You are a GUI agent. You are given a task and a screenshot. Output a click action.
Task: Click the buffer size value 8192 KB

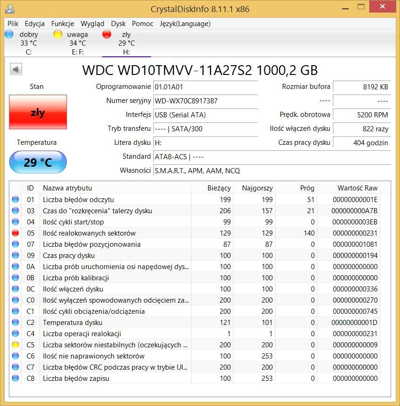click(362, 87)
